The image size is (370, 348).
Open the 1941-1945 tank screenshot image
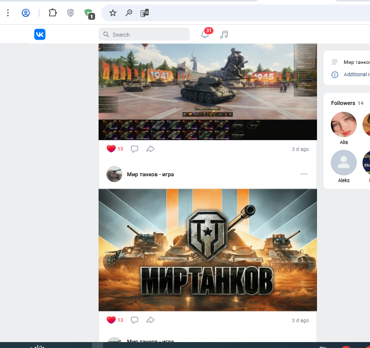208,92
